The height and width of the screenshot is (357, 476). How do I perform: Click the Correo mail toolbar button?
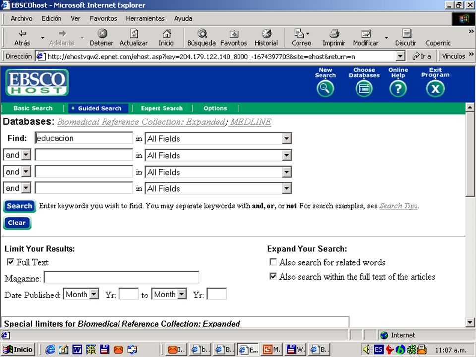coord(301,37)
